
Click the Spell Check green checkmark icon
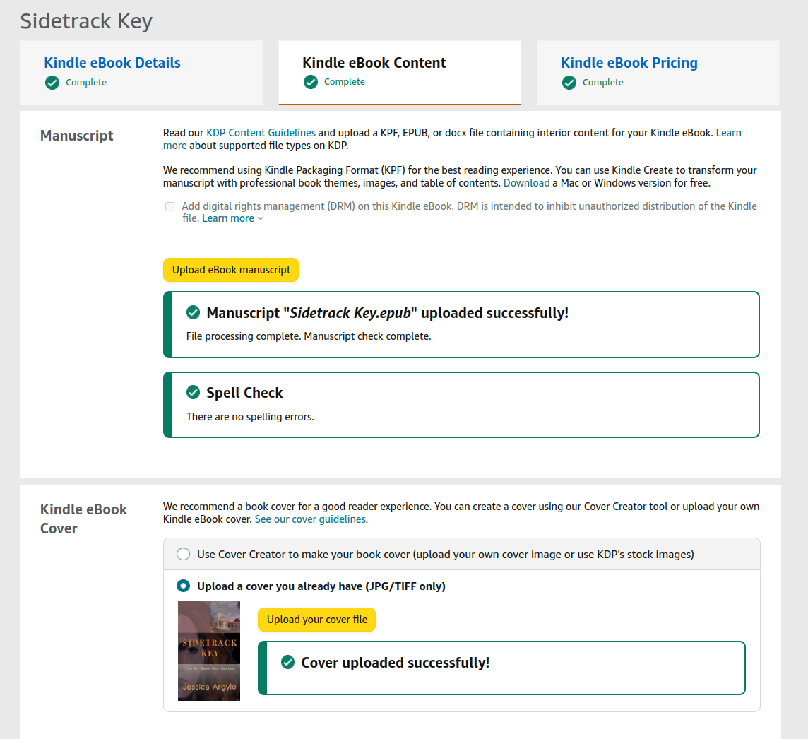pos(192,393)
